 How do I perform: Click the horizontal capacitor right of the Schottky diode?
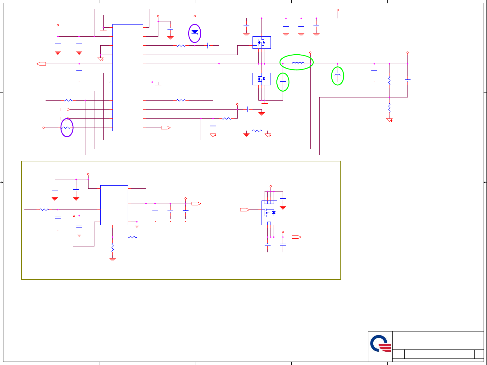point(208,46)
